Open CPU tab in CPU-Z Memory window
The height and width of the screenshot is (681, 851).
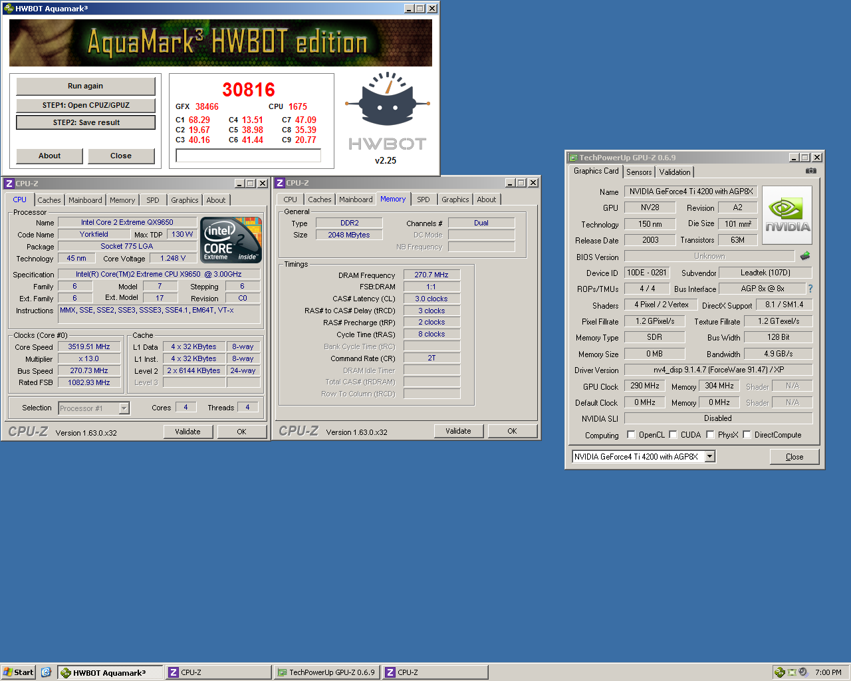[x=291, y=200]
